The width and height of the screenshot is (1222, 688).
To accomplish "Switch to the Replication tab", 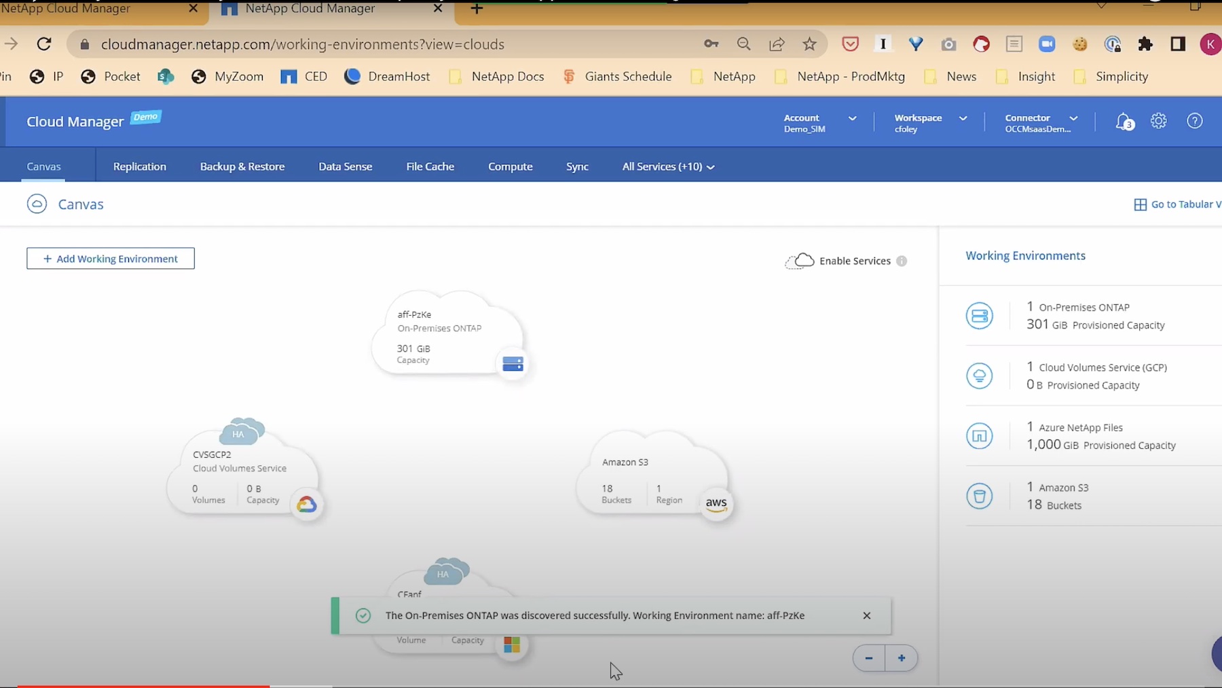I will pos(140,166).
